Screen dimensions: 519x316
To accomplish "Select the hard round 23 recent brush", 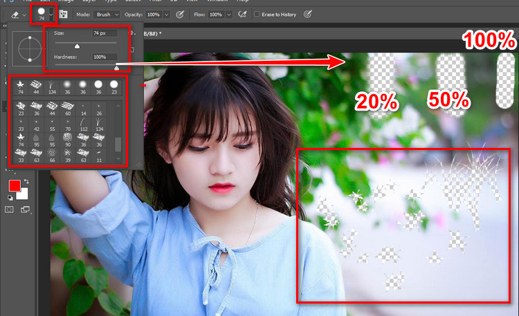I will [114, 87].
